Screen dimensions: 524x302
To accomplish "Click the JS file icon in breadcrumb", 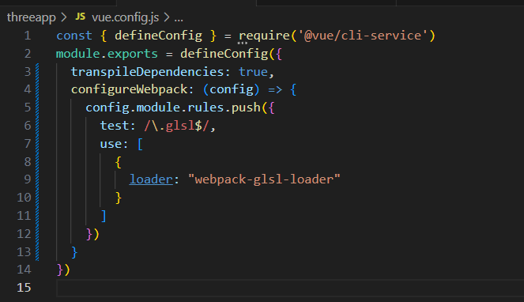I will 80,17.
